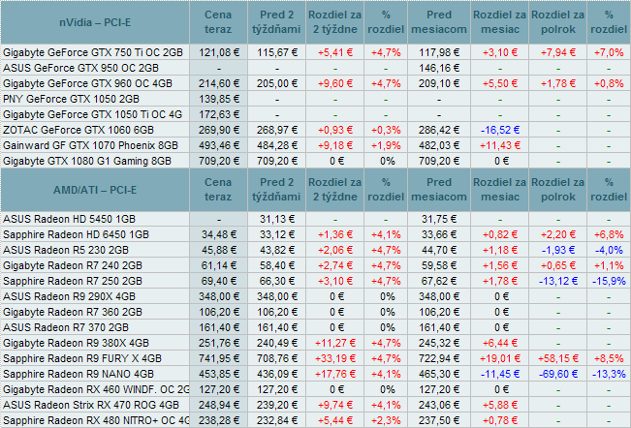Click 'Gigabyte GTX 1080 G1 Gaming 8GB' label
Screen dimensions: 631x428
[x=87, y=161]
